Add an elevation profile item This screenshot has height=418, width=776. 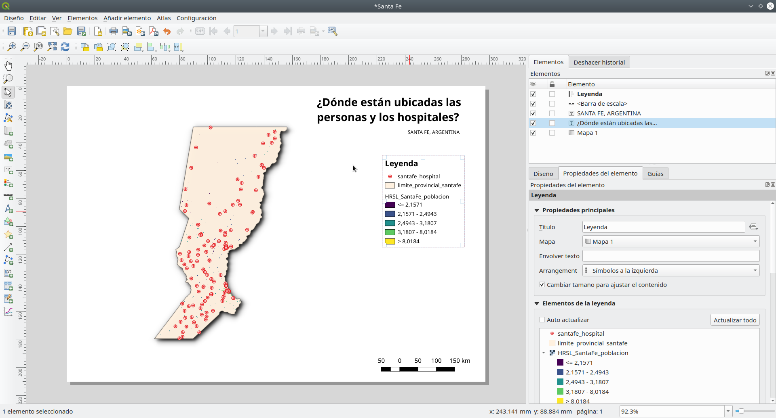[x=8, y=311]
